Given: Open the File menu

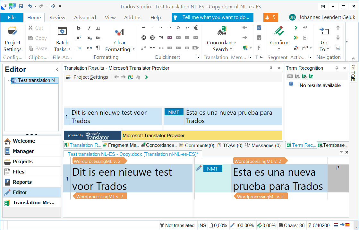Looking at the screenshot, I should [x=12, y=17].
